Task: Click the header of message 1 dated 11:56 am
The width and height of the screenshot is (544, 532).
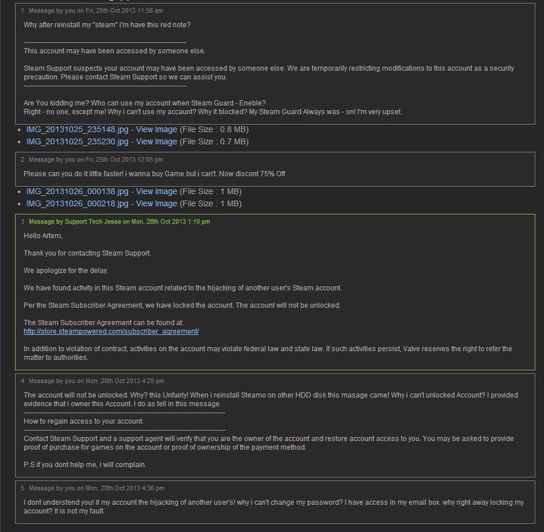Action: [x=96, y=11]
